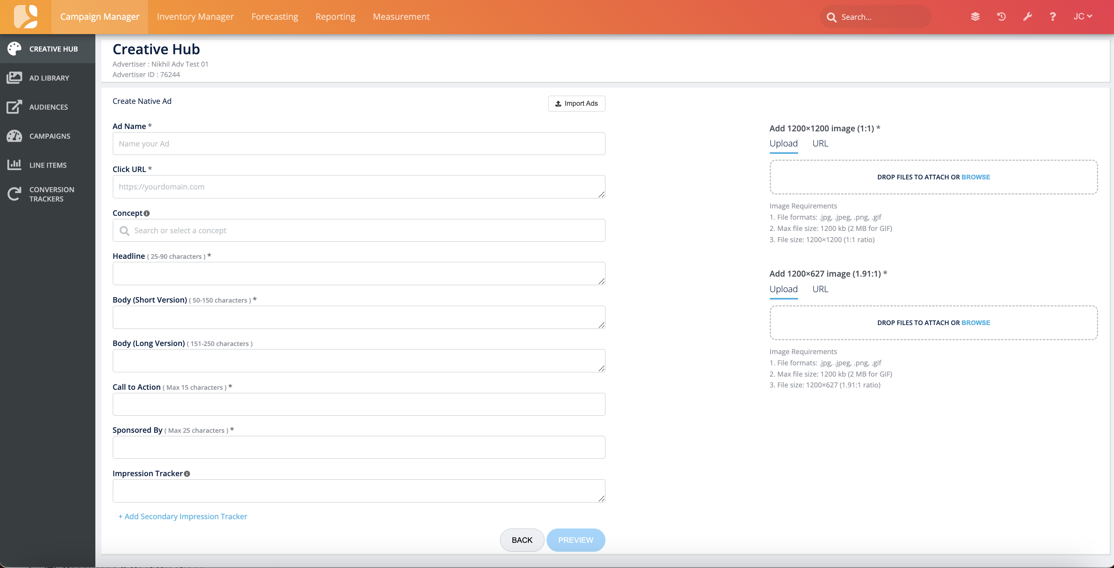The image size is (1114, 568).
Task: Click the Campaigns gauge icon
Action: [x=14, y=136]
